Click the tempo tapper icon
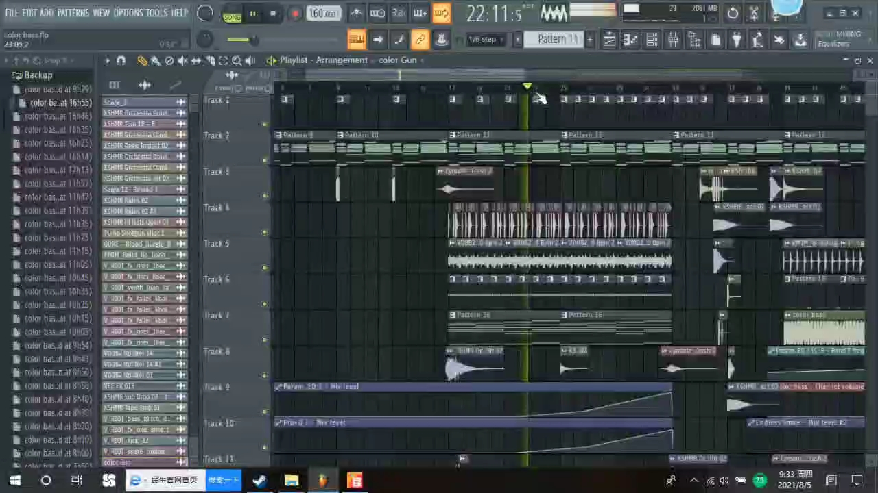This screenshot has width=878, height=493. pyautogui.click(x=758, y=40)
